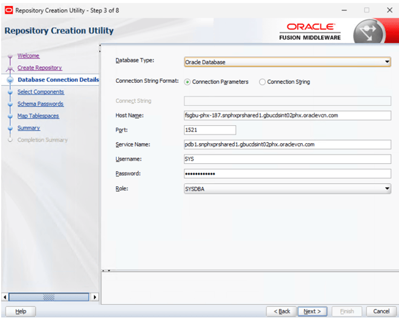The image size is (399, 318).
Task: Click the Help button
Action: coord(21,311)
